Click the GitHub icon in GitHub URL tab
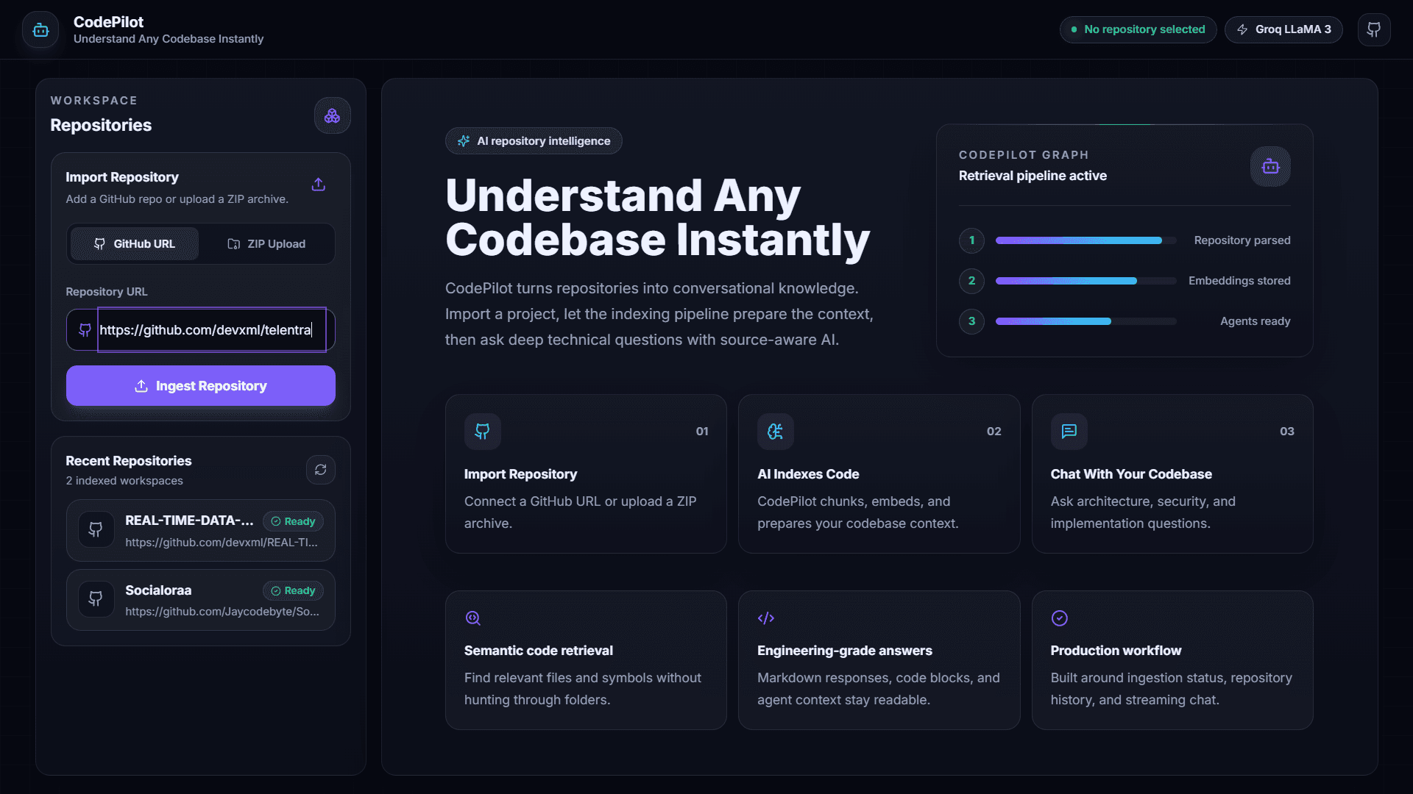Viewport: 1413px width, 794px height. pyautogui.click(x=99, y=244)
